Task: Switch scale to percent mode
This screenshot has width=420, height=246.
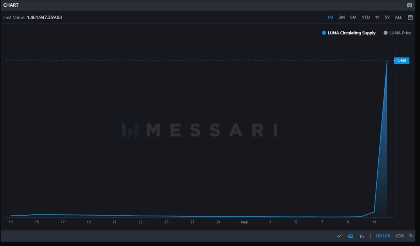Action: click(411, 236)
